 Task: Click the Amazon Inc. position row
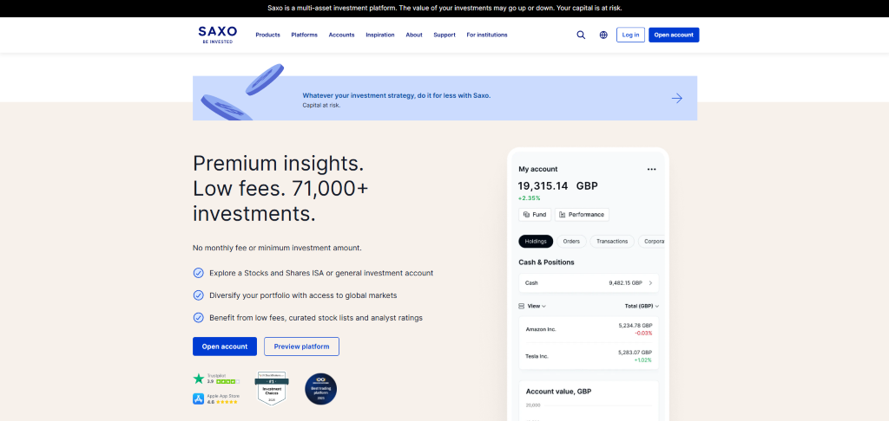point(589,329)
